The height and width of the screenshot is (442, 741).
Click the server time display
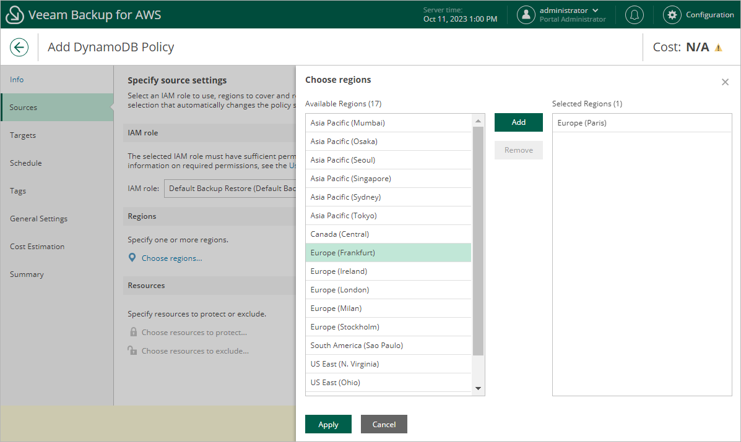[x=461, y=15]
